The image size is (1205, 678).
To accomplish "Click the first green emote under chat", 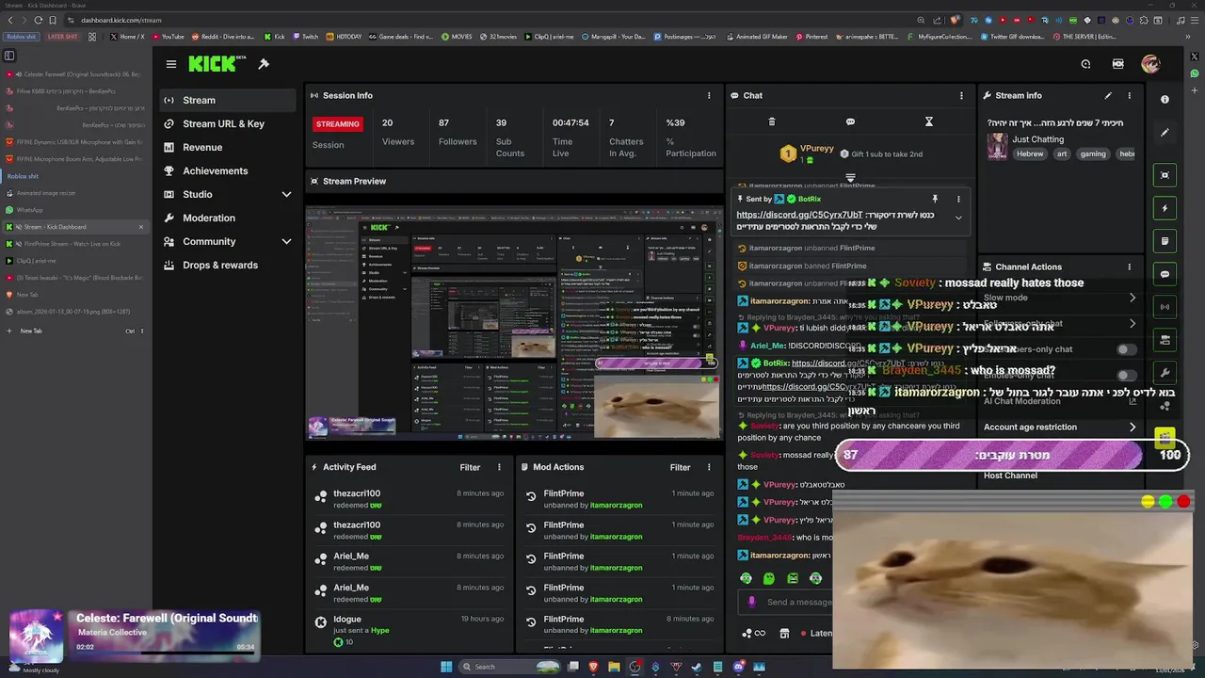I will 746,578.
